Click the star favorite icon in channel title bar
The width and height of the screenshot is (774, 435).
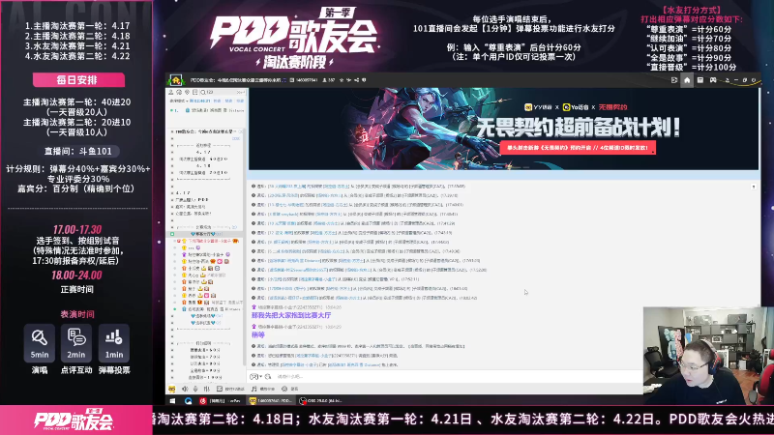(342, 80)
